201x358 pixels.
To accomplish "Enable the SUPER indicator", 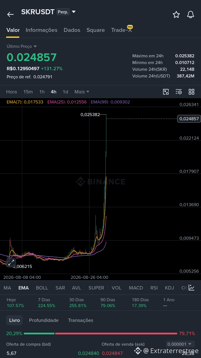I will [96, 288].
